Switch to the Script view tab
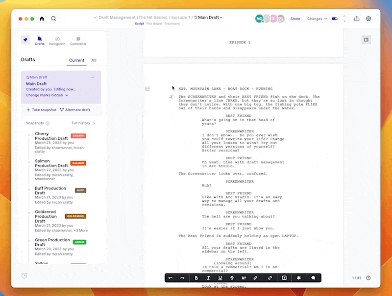The width and height of the screenshot is (392, 296). coord(139,23)
